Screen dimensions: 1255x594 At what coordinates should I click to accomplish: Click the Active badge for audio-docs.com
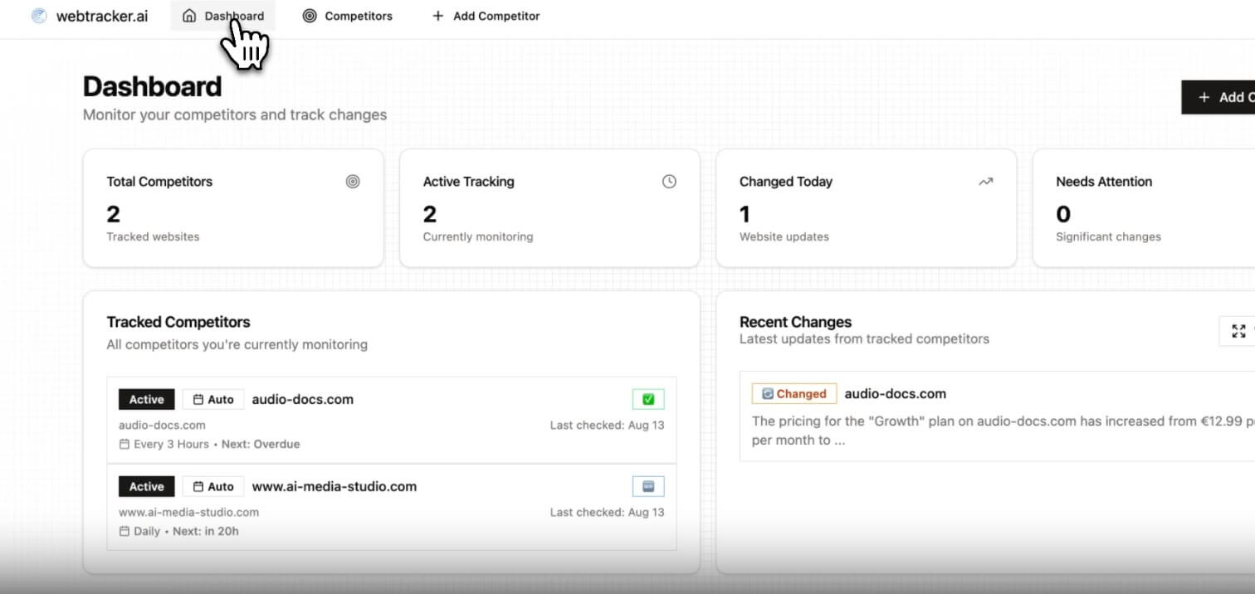[147, 399]
